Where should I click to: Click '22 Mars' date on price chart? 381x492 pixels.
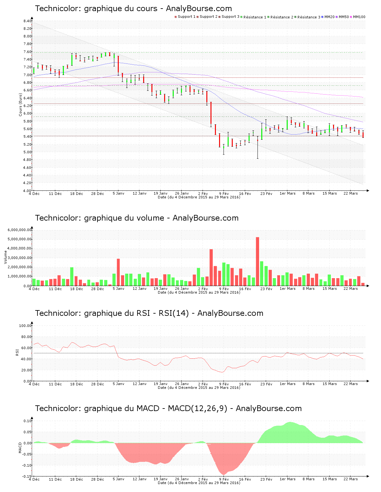point(351,193)
